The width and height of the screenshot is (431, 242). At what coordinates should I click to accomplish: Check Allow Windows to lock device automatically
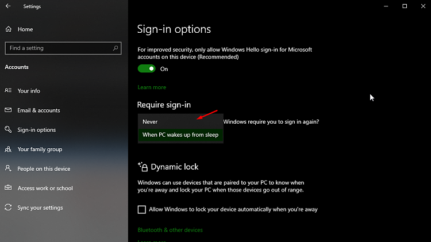[142, 210]
